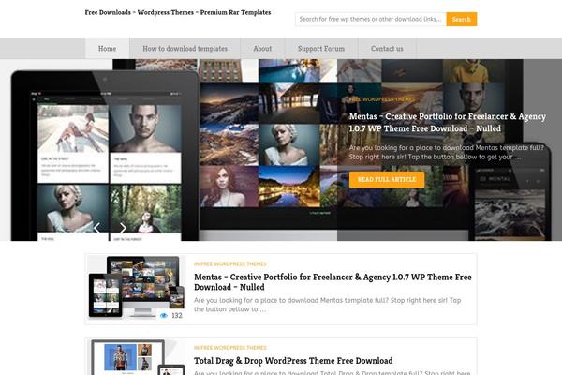Open the Support Forum menu item
This screenshot has width=562, height=375.
321,49
